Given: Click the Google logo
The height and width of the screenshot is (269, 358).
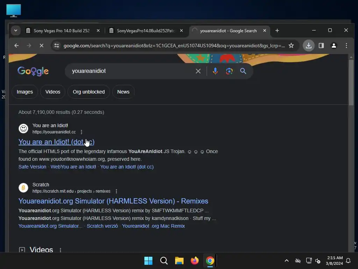Looking at the screenshot, I should point(33,71).
